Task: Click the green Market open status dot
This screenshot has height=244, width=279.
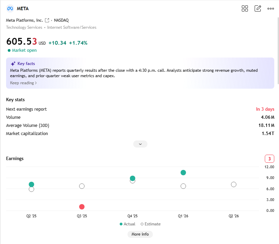Action: 9,50
